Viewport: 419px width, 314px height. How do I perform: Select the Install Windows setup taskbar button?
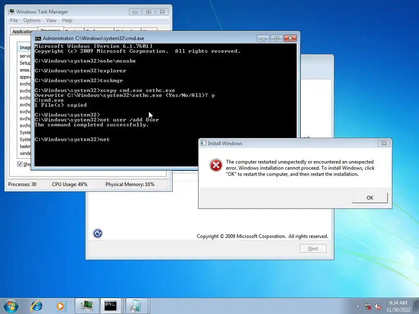[137, 306]
